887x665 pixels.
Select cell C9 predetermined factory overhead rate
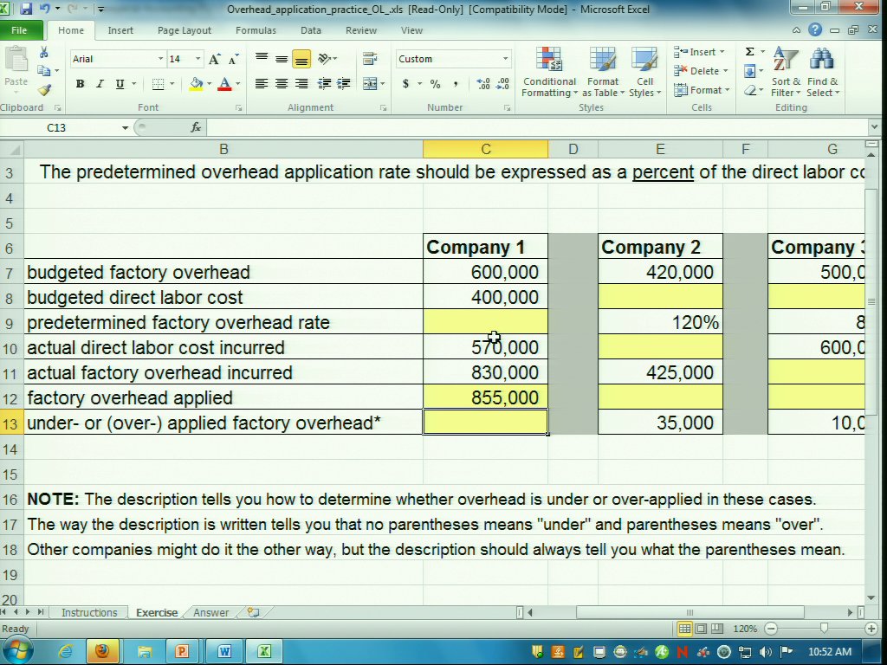click(485, 322)
